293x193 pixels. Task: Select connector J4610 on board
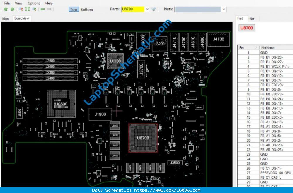[193, 42]
